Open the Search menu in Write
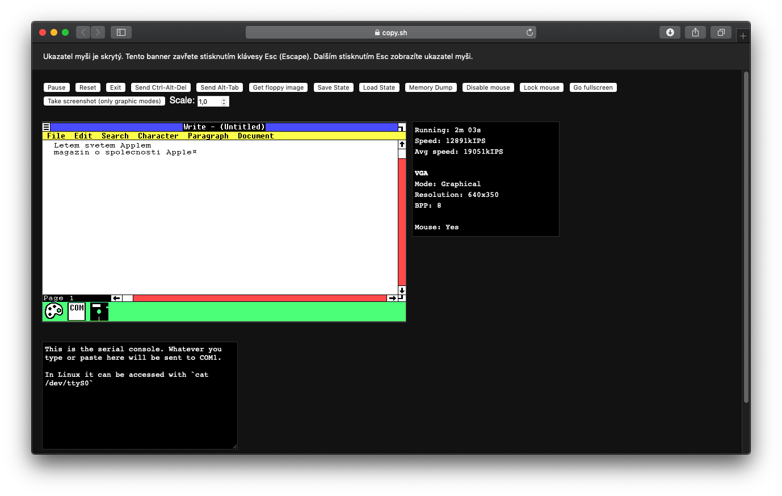Viewport: 782px width, 496px height. click(115, 136)
